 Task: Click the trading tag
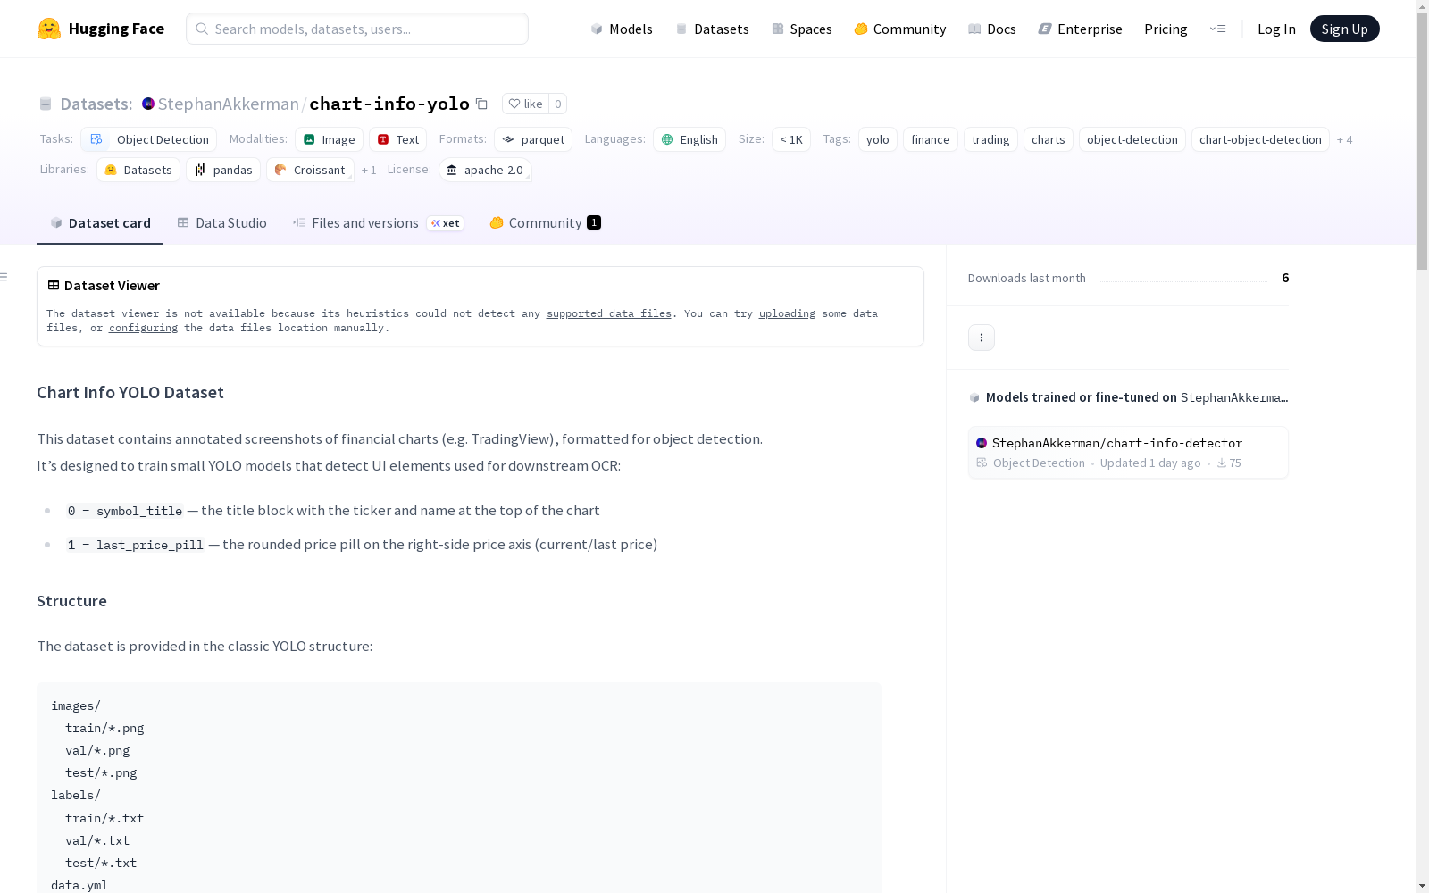coord(990,139)
